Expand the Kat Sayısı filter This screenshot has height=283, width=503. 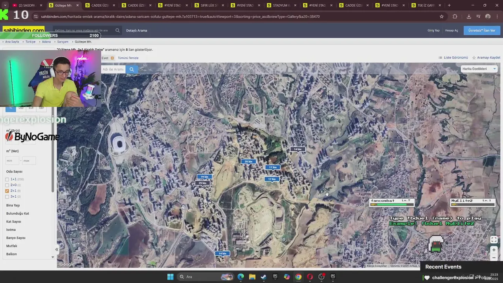[14, 222]
